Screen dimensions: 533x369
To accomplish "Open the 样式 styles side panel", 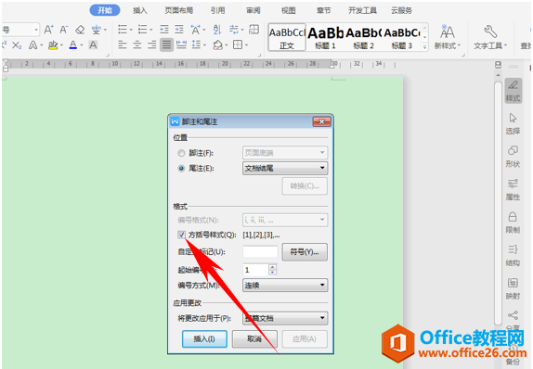I will coord(513,91).
